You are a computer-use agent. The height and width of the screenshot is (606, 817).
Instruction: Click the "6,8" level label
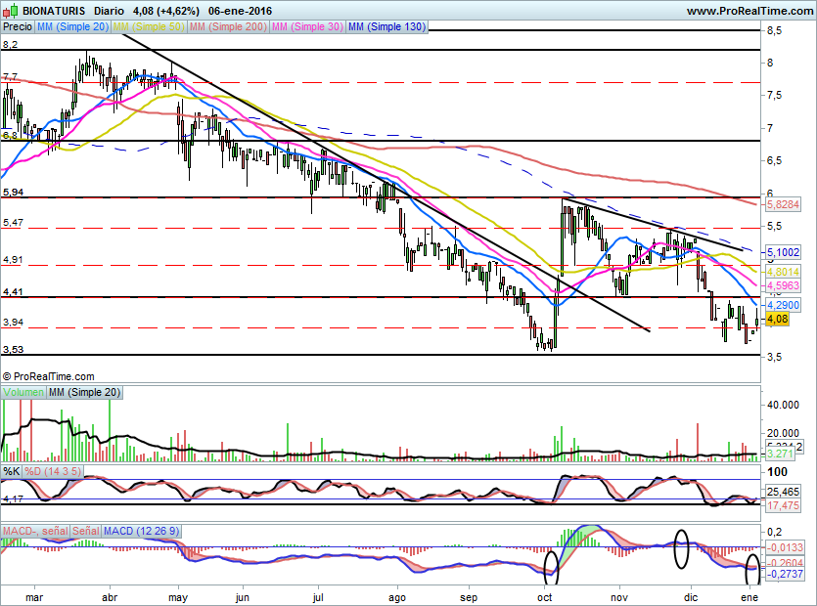click(x=10, y=135)
